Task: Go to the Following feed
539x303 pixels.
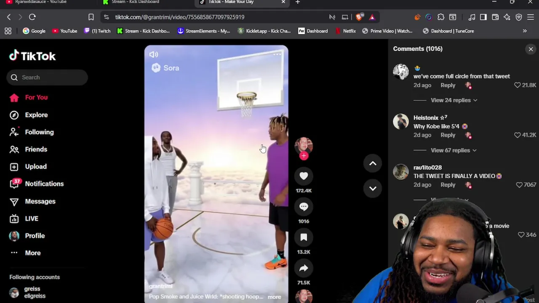Action: pyautogui.click(x=32, y=132)
